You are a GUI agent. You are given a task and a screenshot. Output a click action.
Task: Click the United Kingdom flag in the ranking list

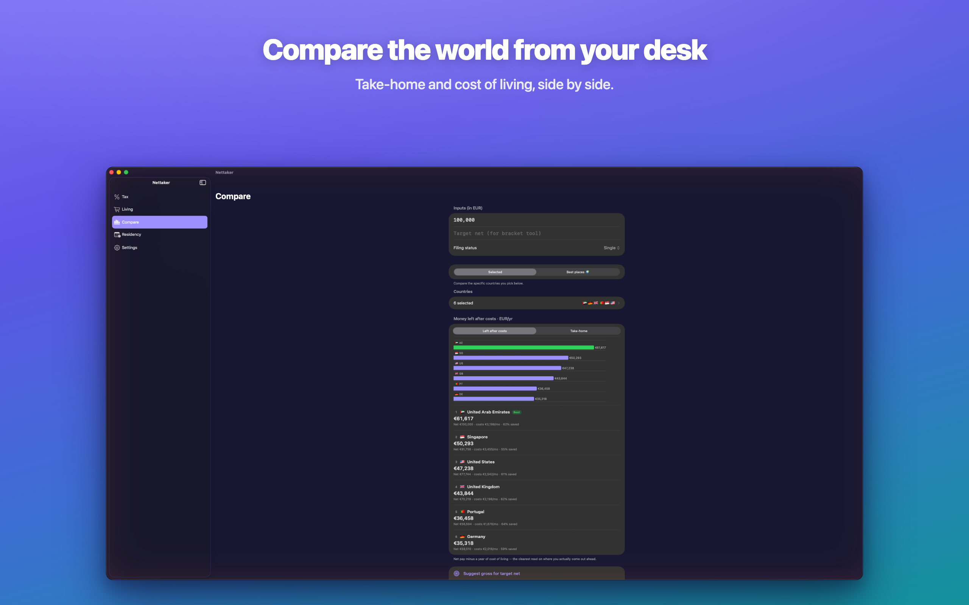coord(462,487)
